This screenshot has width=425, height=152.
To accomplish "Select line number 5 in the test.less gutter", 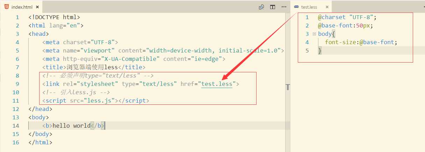I will (307, 50).
